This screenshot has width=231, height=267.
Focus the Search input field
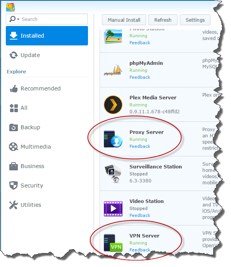pyautogui.click(x=47, y=19)
